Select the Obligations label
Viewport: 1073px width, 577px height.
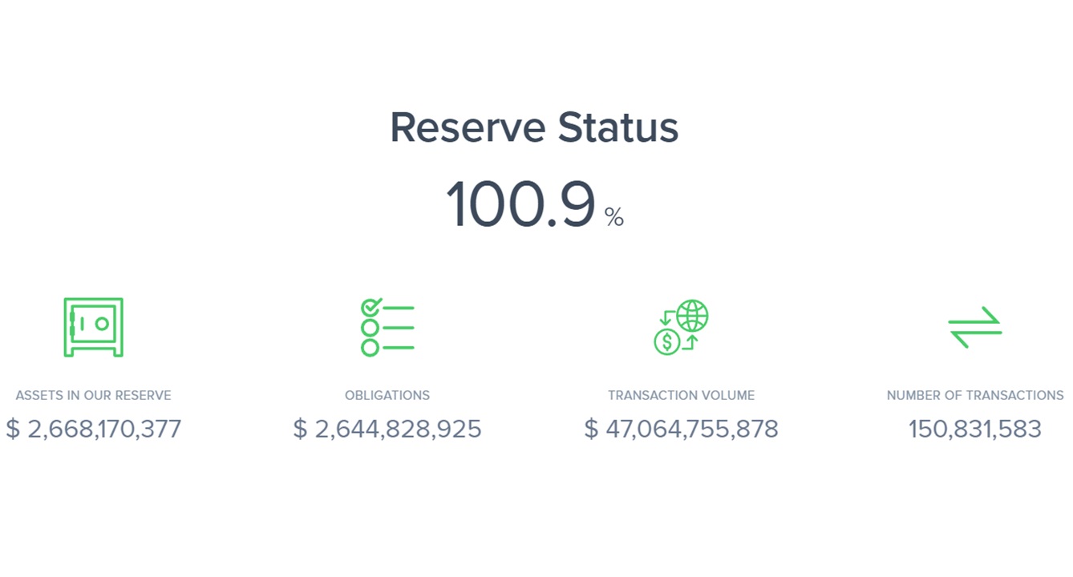tap(387, 395)
